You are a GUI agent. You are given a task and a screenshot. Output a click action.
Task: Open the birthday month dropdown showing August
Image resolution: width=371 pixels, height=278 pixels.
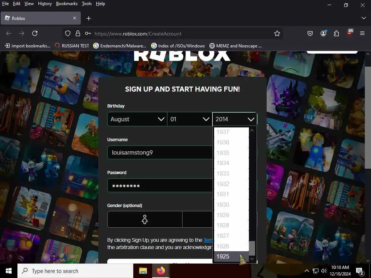[x=137, y=119]
